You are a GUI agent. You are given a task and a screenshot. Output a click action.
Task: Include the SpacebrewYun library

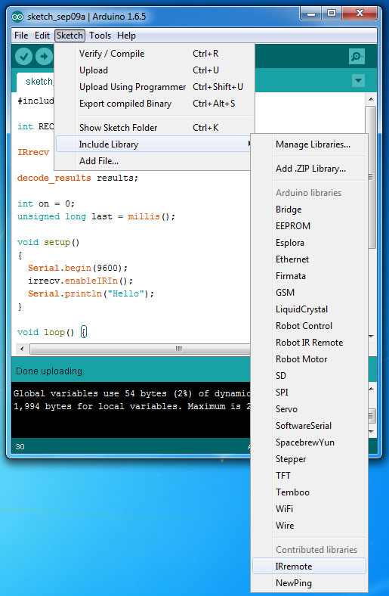(x=309, y=442)
